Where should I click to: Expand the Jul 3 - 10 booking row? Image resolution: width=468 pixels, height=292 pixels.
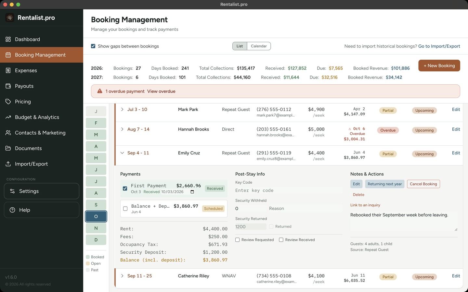pos(122,109)
